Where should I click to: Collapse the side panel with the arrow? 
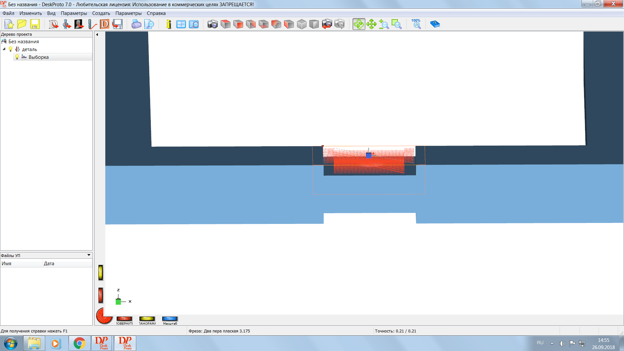pos(97,34)
